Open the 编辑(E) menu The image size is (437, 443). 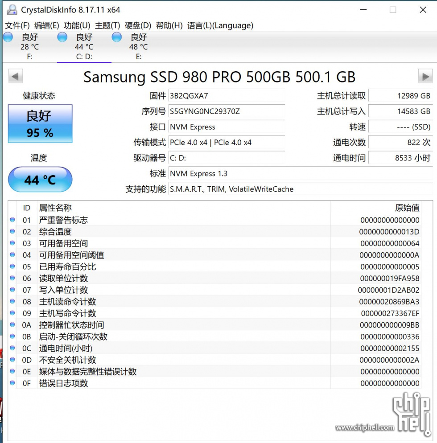pyautogui.click(x=47, y=25)
